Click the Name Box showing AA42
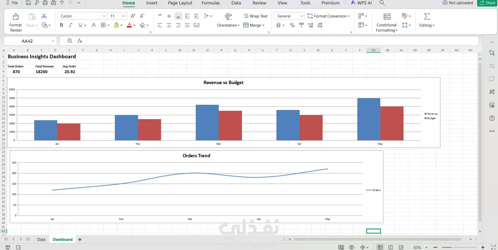The height and width of the screenshot is (250, 498). 28,41
